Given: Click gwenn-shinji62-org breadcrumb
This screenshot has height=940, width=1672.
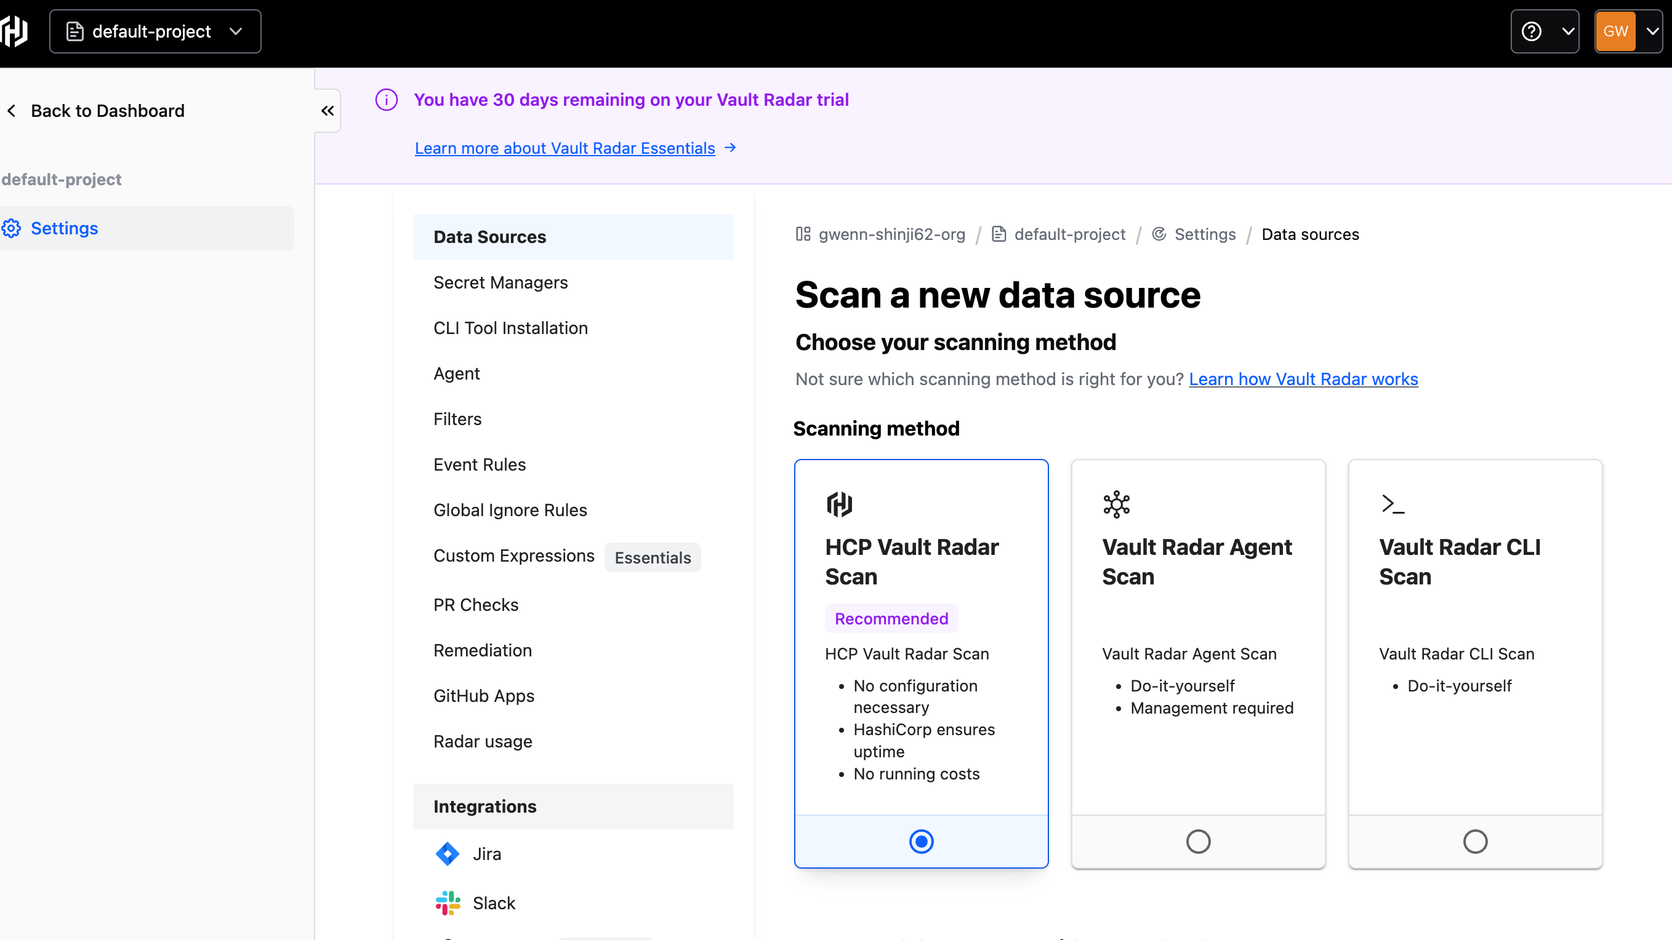Looking at the screenshot, I should tap(891, 234).
